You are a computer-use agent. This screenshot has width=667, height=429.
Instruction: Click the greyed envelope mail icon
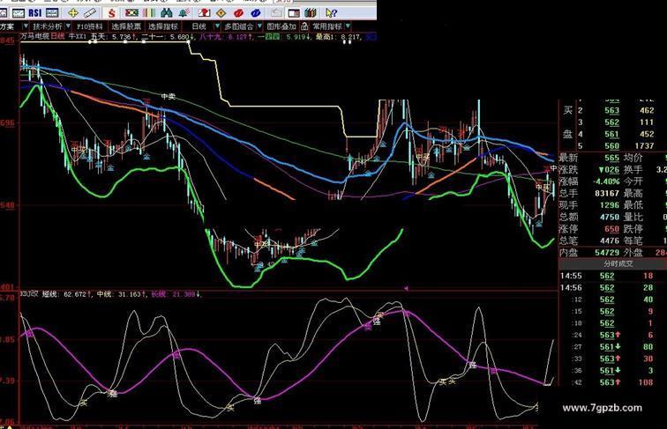276,13
